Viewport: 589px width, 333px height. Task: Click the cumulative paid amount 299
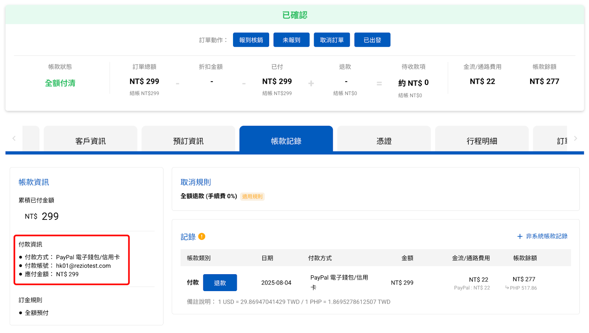50,216
